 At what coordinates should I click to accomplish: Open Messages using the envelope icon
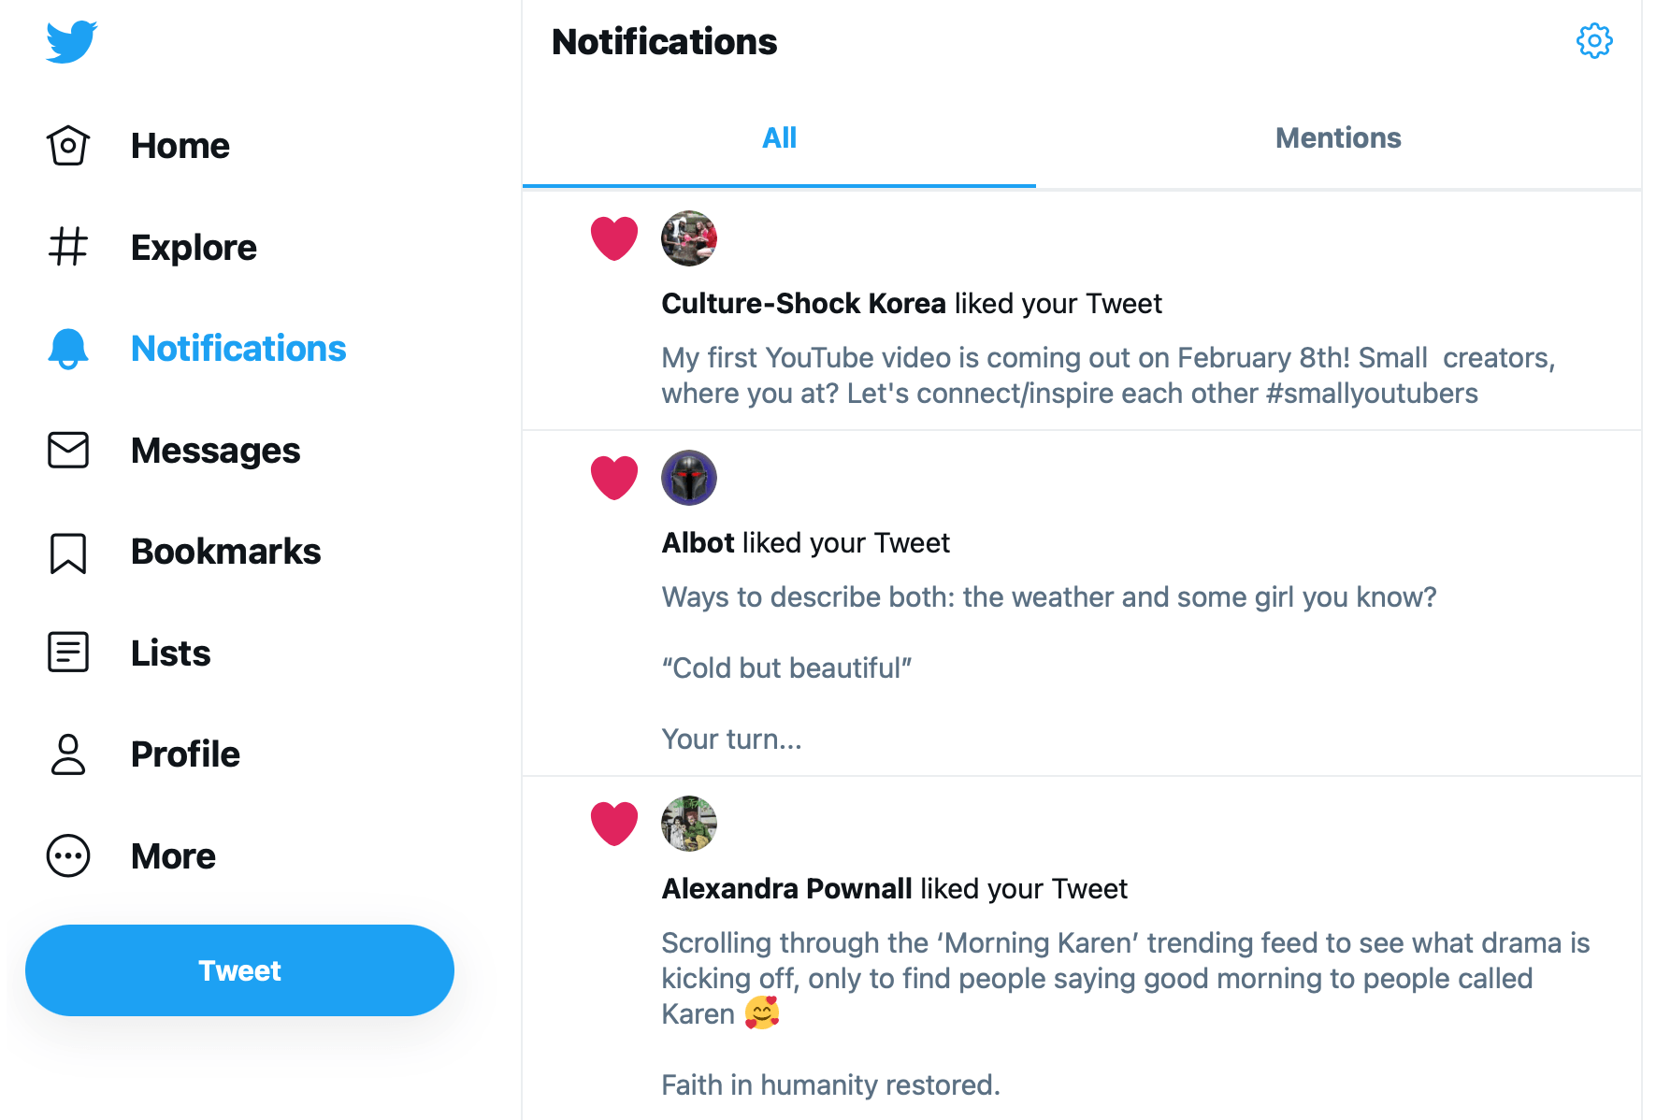(x=68, y=450)
